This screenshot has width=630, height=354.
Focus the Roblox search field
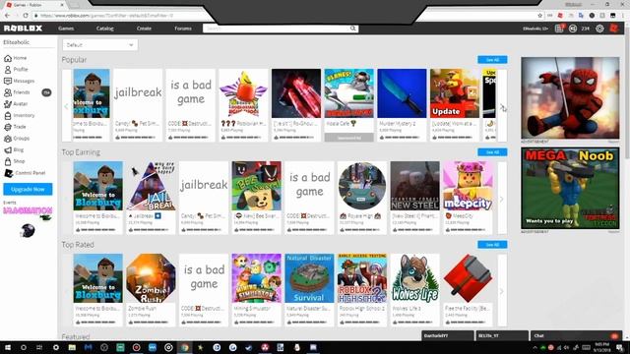276,29
